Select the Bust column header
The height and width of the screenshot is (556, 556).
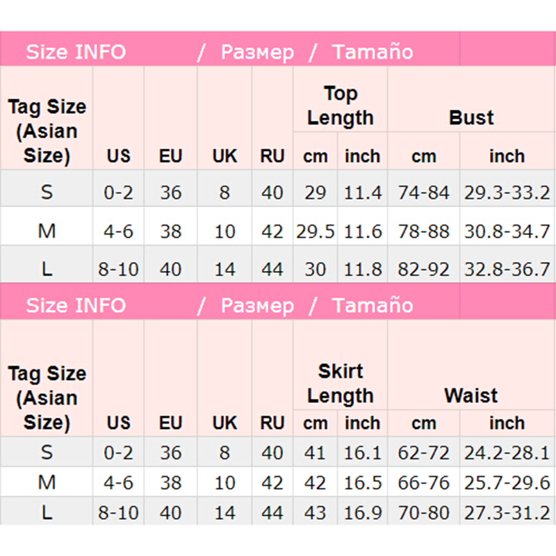pos(471,117)
